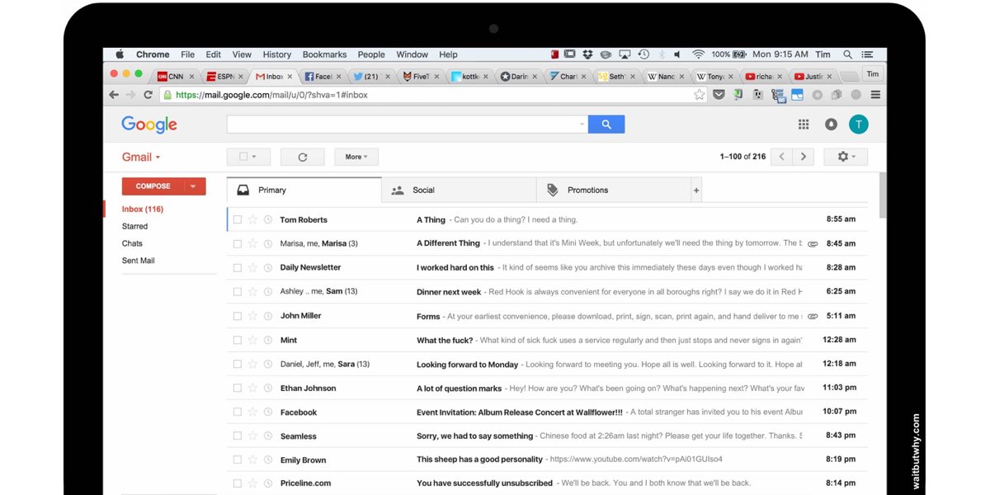Open the More actions dropdown

pyautogui.click(x=356, y=157)
